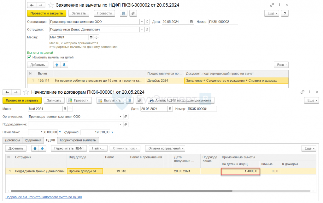Click Добавить in Вычеты на детей

click(x=38, y=65)
